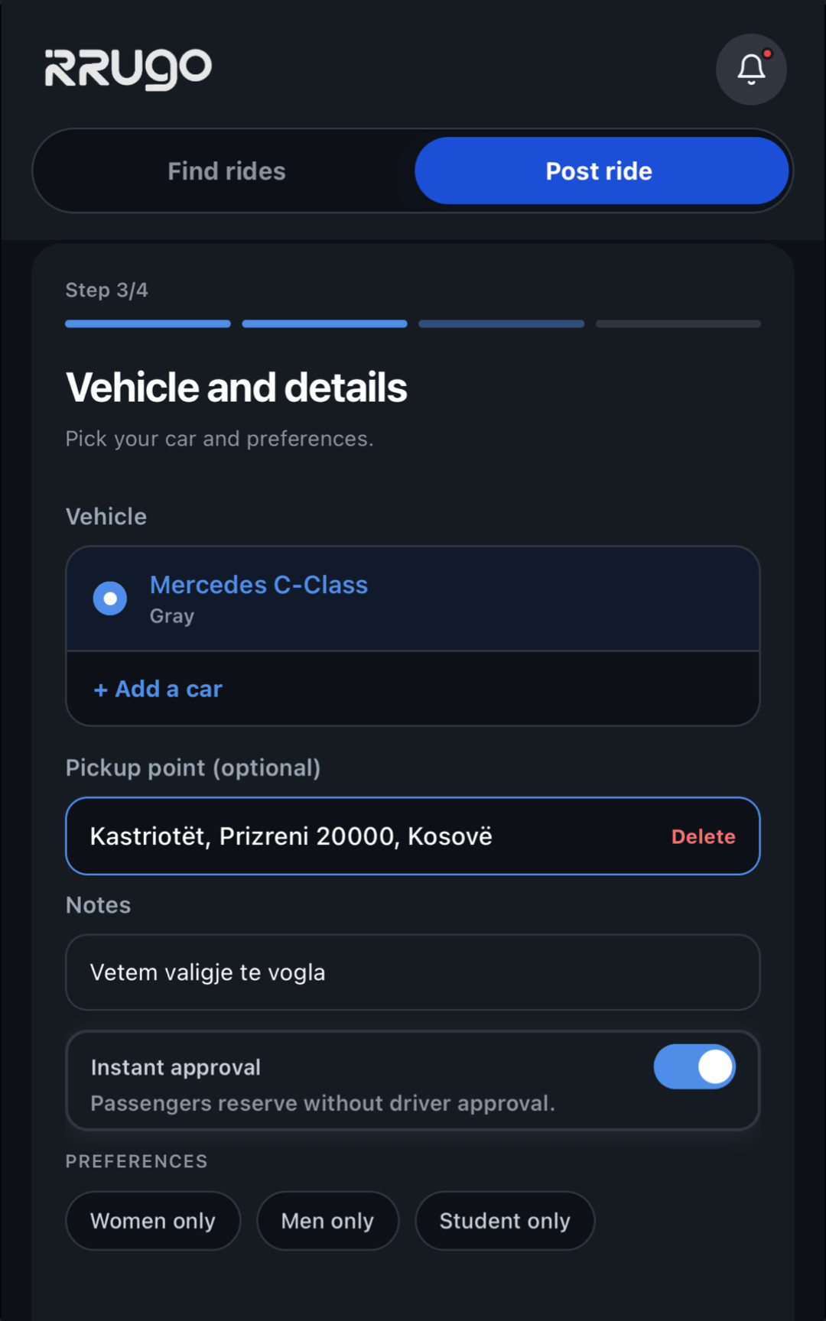The height and width of the screenshot is (1321, 826).
Task: Click the RRUGO logo
Action: point(128,69)
